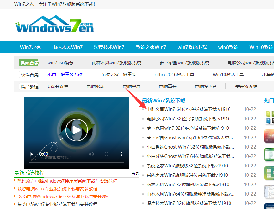Open 雨林木风win7旗舰版系统 link
274x209 pixels.
(116, 63)
